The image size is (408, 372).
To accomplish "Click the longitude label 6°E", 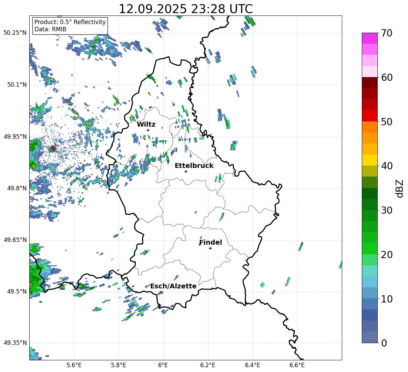I will pos(163,365).
